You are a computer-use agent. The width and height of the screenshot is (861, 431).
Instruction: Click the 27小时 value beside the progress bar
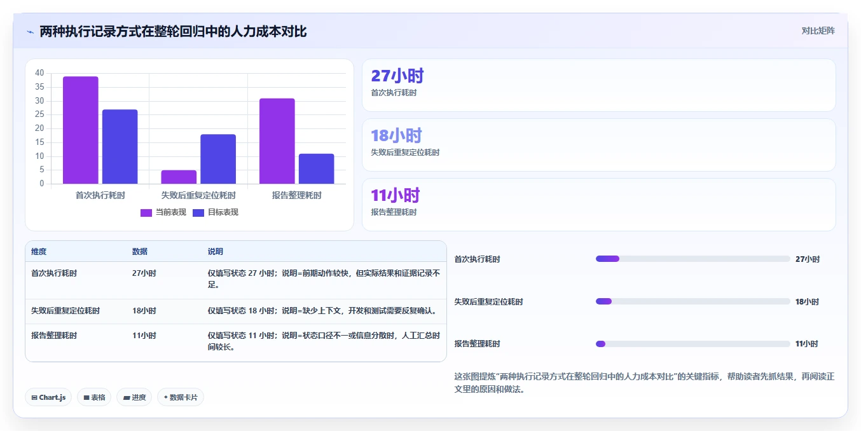pyautogui.click(x=808, y=259)
